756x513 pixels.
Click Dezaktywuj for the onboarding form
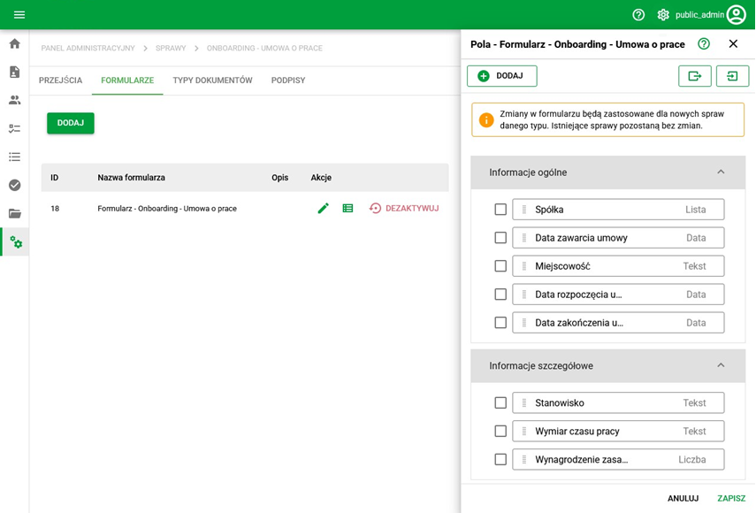click(x=404, y=209)
